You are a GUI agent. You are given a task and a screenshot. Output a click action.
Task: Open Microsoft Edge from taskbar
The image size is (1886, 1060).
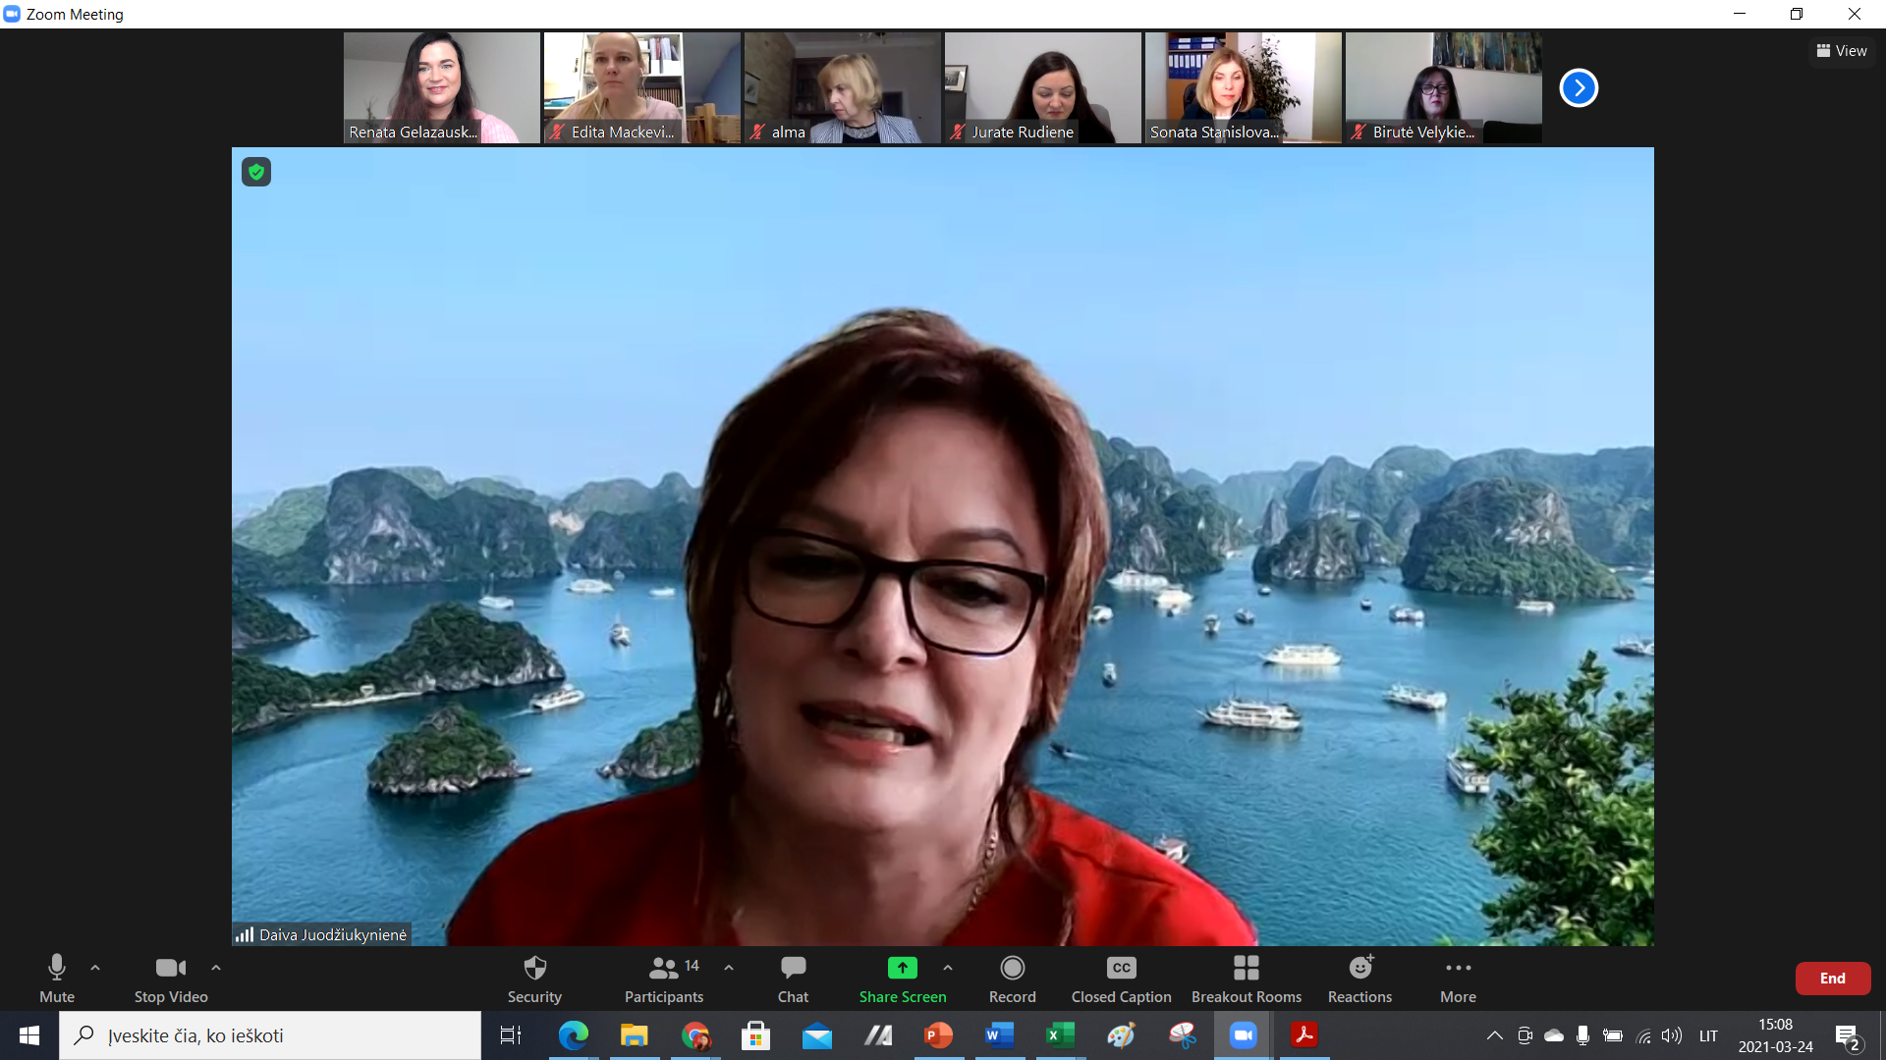tap(574, 1035)
